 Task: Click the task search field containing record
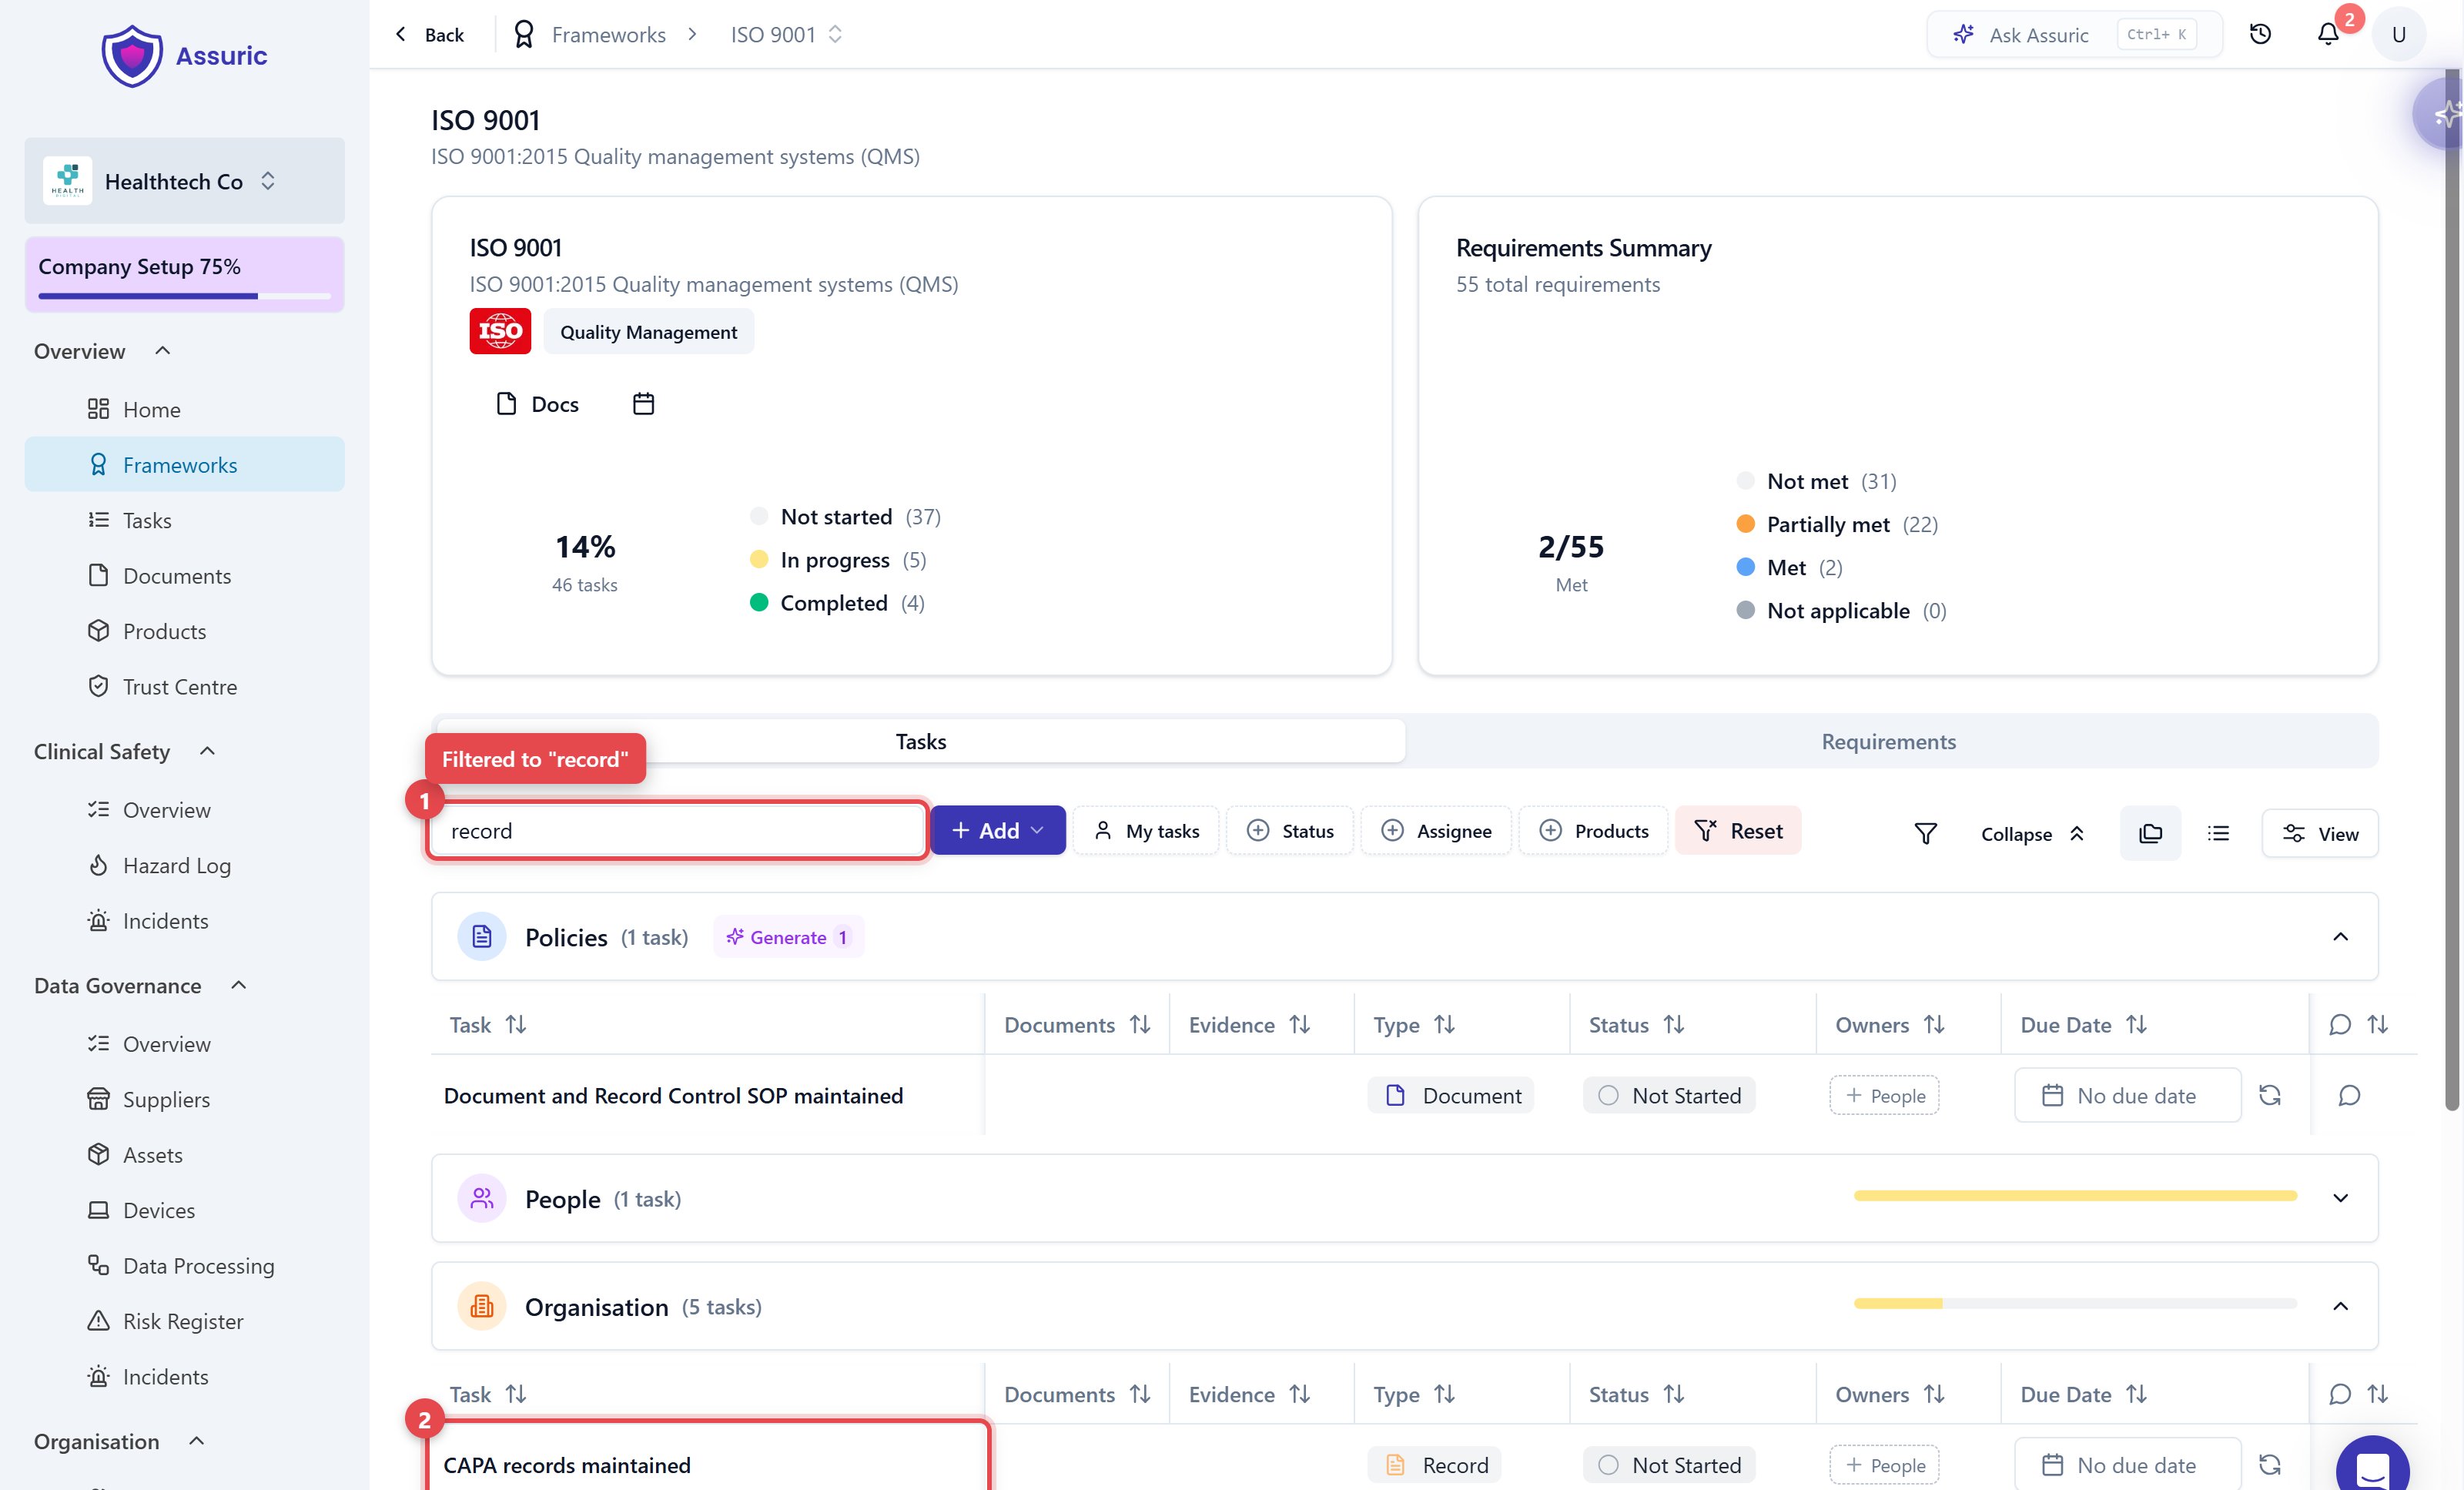coord(678,830)
